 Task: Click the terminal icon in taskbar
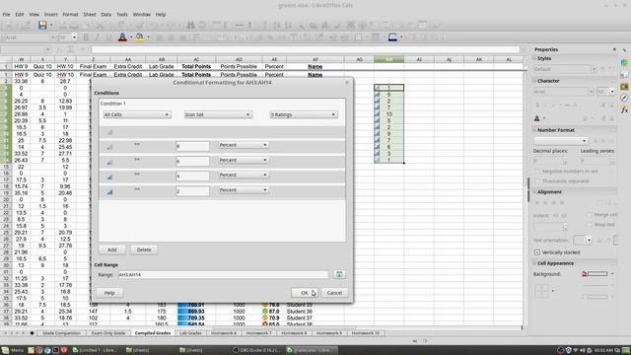[x=55, y=350]
